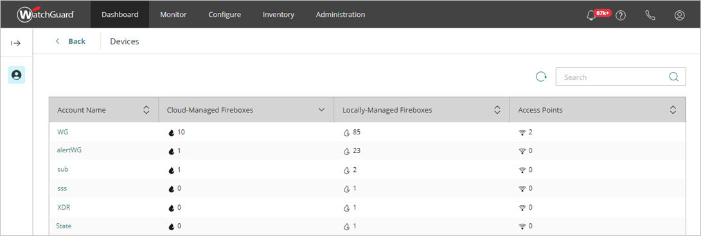Open the State account link
701x236 pixels.
[64, 226]
